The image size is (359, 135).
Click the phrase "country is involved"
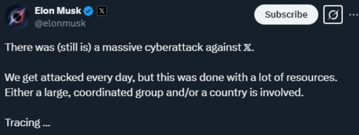coord(255,93)
